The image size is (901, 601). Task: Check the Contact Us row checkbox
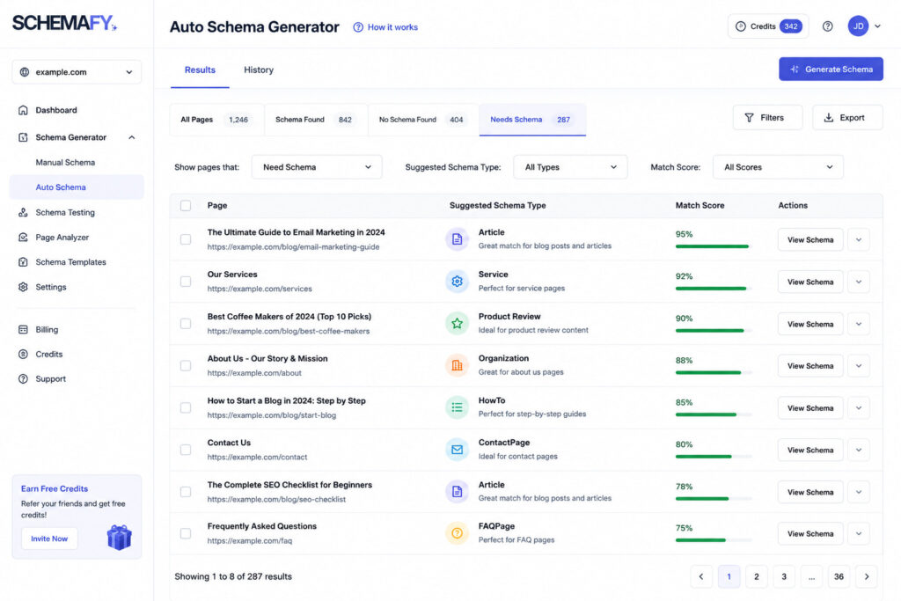[186, 450]
